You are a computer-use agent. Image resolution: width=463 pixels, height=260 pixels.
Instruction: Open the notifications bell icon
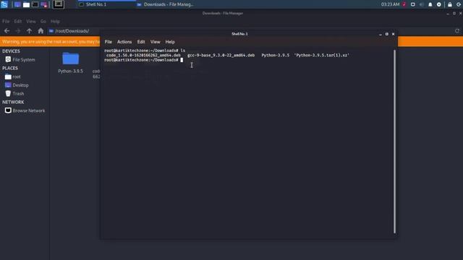point(430,4)
